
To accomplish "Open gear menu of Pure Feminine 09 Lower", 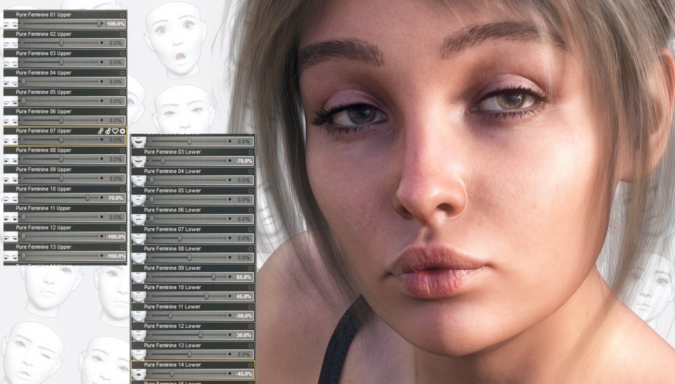I will 251,268.
